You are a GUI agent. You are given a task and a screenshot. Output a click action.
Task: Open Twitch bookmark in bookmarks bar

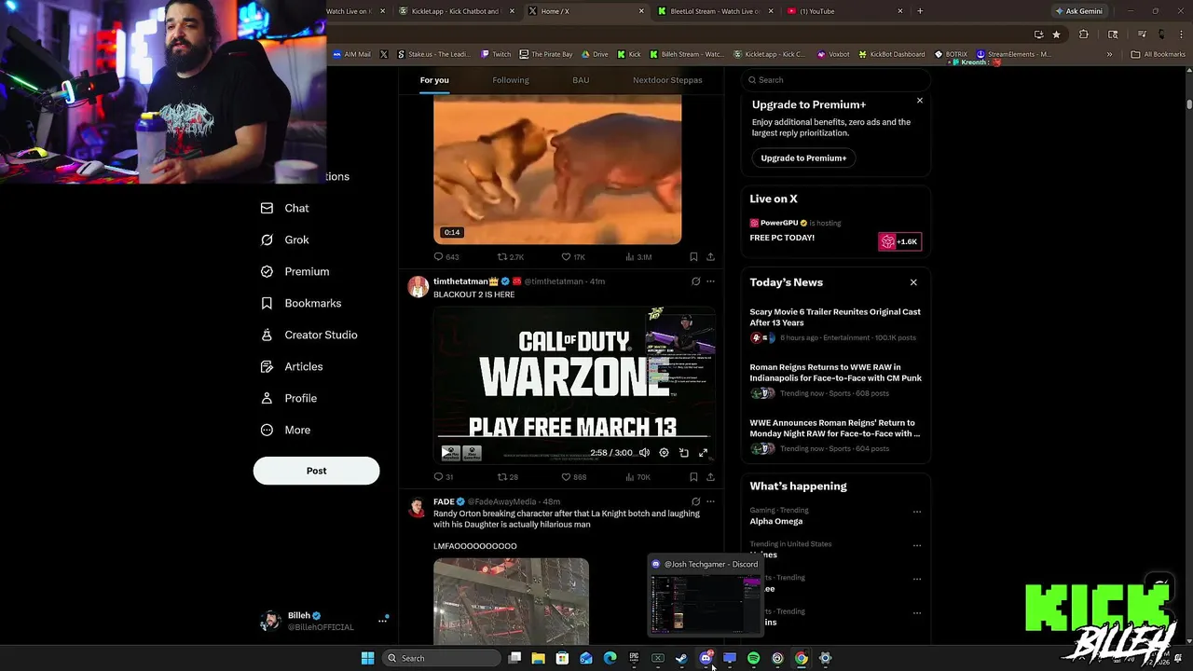coord(496,54)
